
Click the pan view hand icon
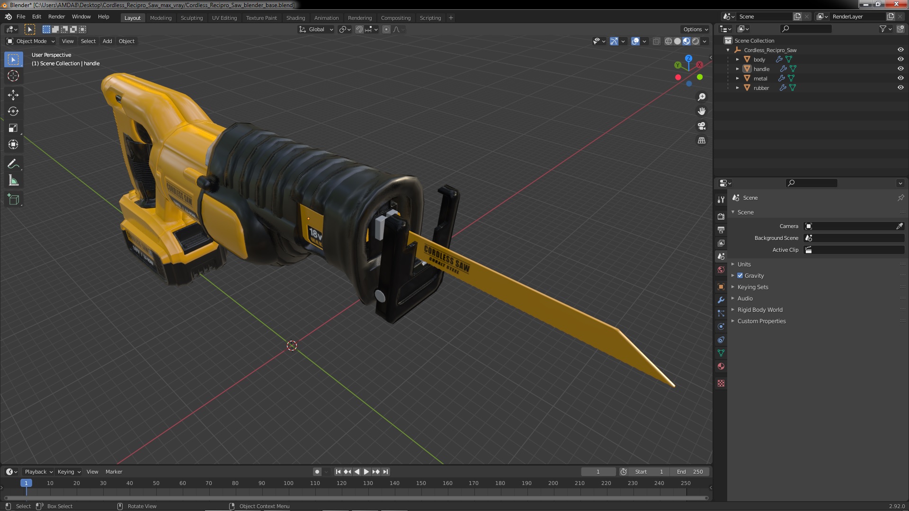coord(702,111)
